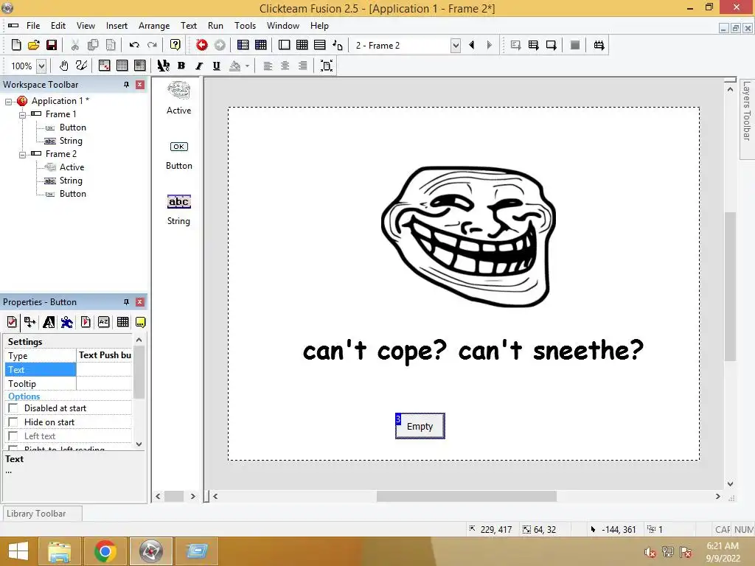Enable Disabled at start checkbox
Screen dimensions: 755x566
pos(13,408)
